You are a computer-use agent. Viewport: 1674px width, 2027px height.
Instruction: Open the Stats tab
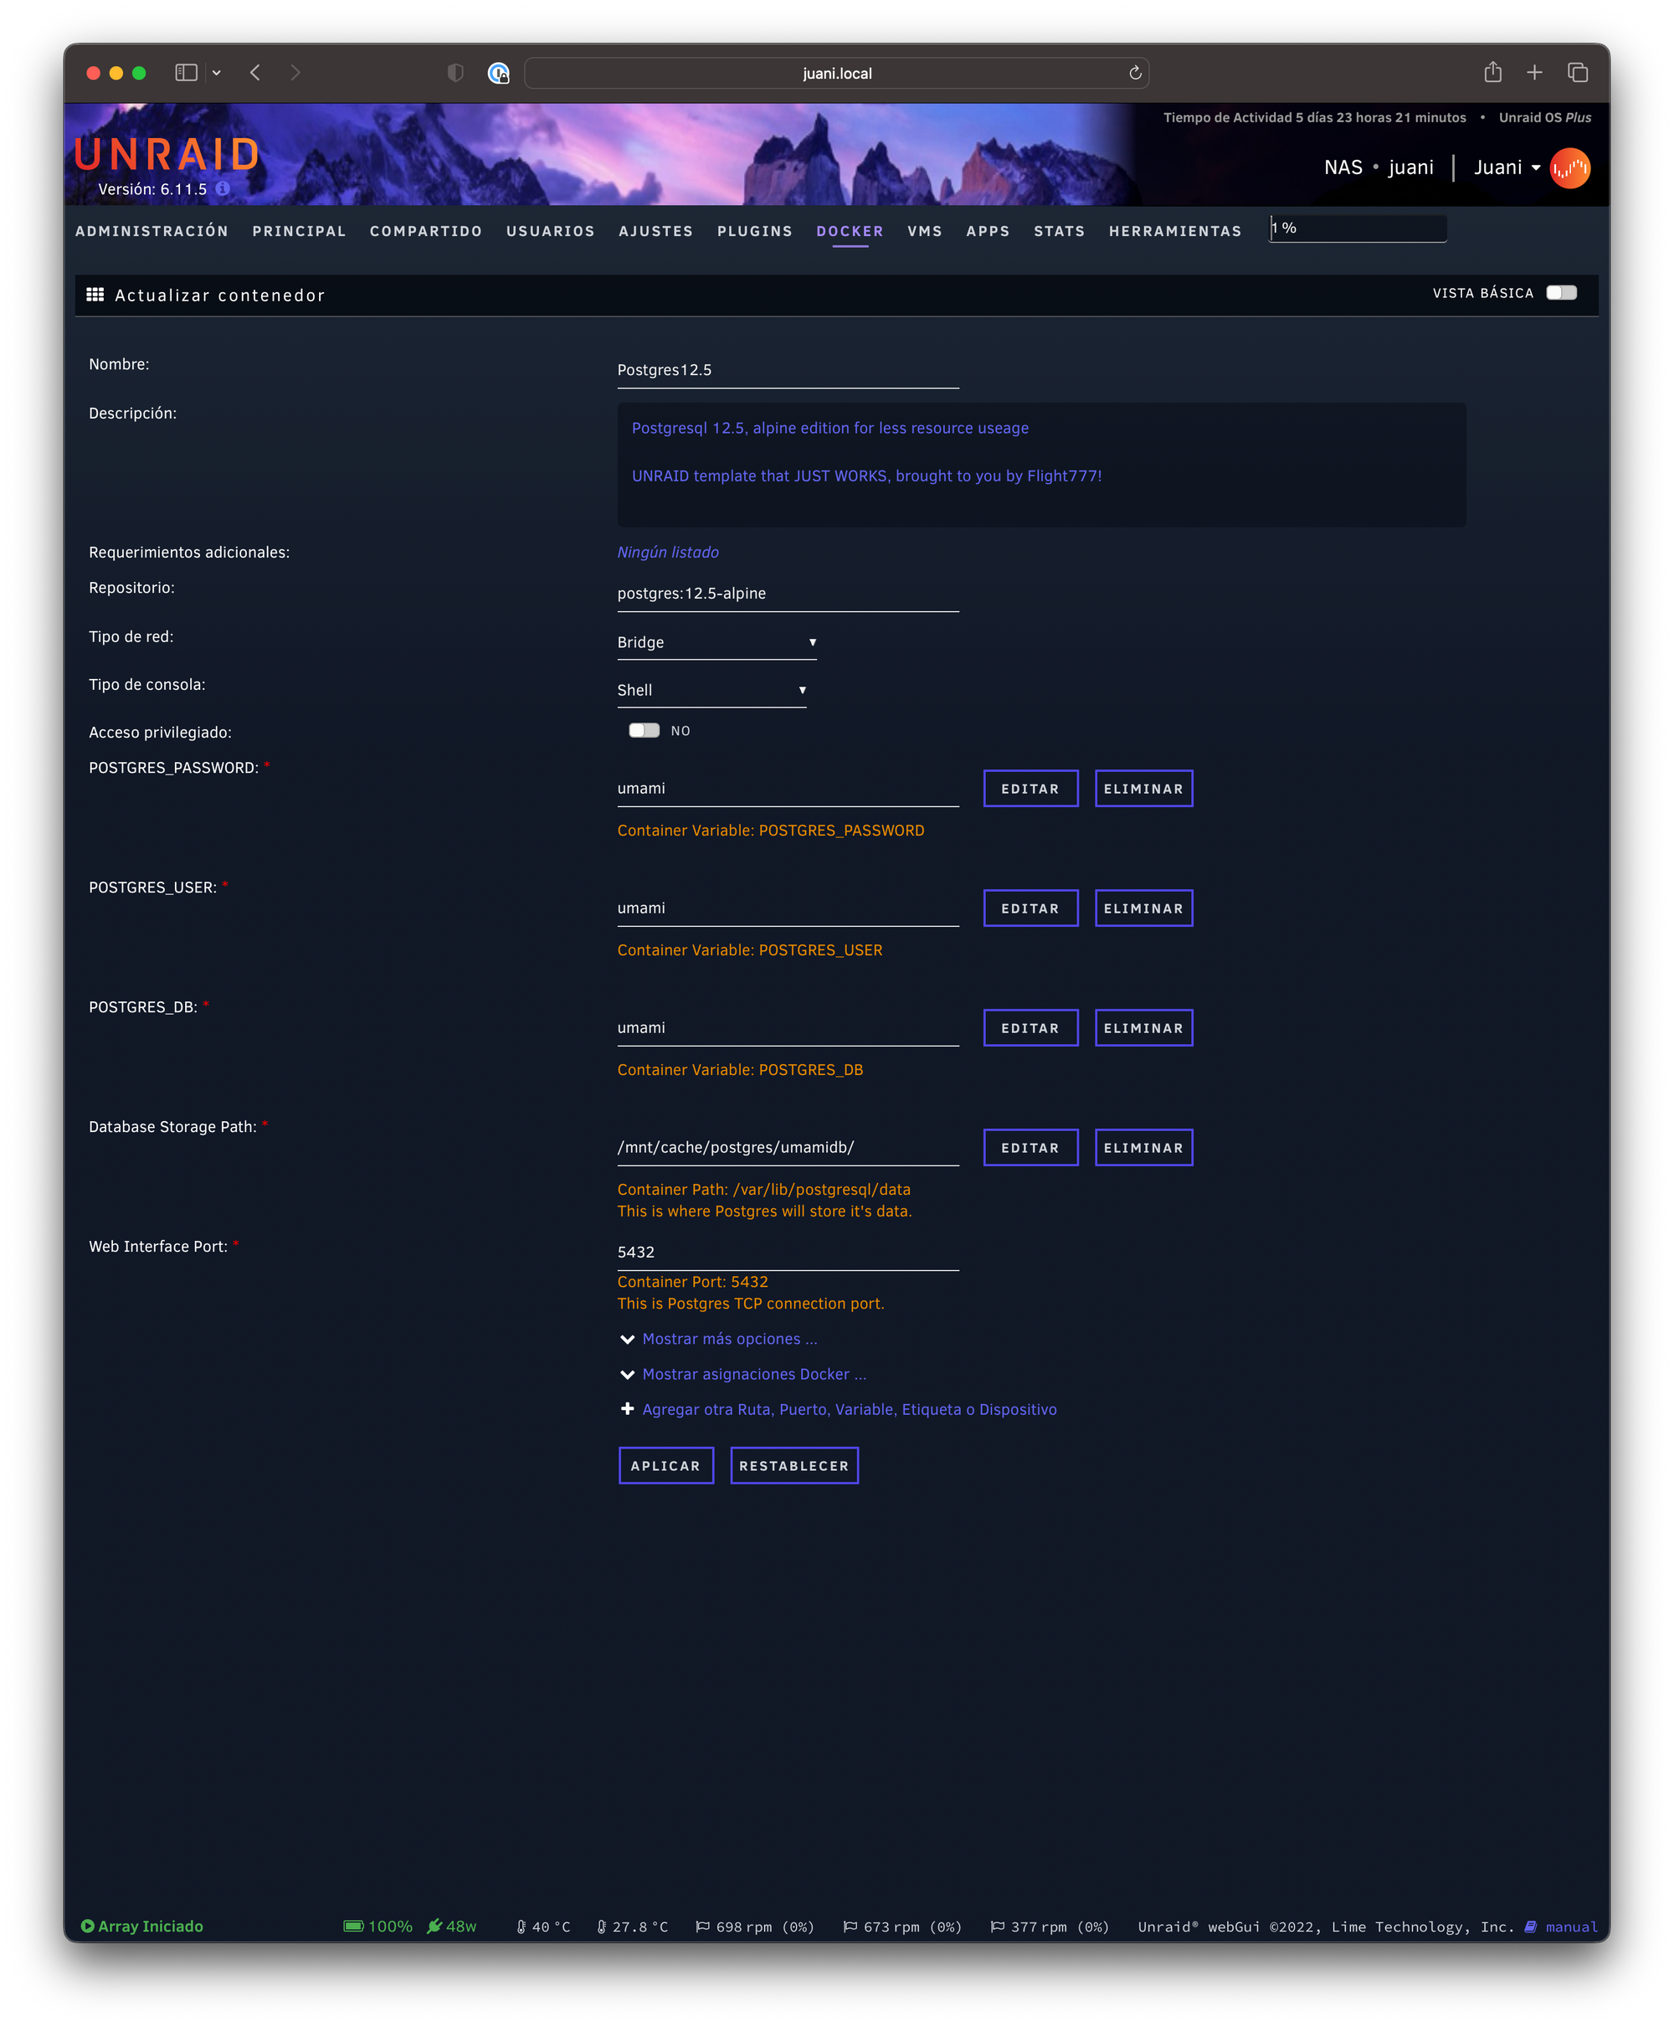[1060, 231]
